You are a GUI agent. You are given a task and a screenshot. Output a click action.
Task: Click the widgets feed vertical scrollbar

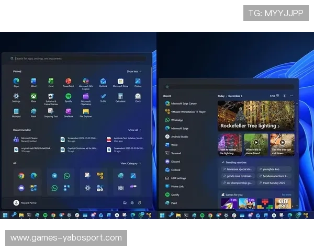pyautogui.click(x=297, y=128)
